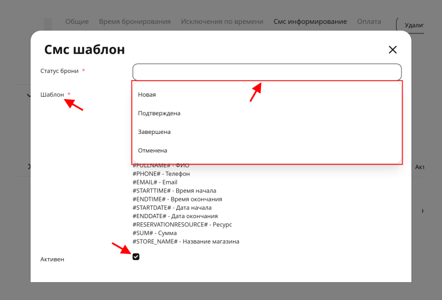This screenshot has height=300, width=442.
Task: Open the Оплата tab
Action: click(369, 22)
